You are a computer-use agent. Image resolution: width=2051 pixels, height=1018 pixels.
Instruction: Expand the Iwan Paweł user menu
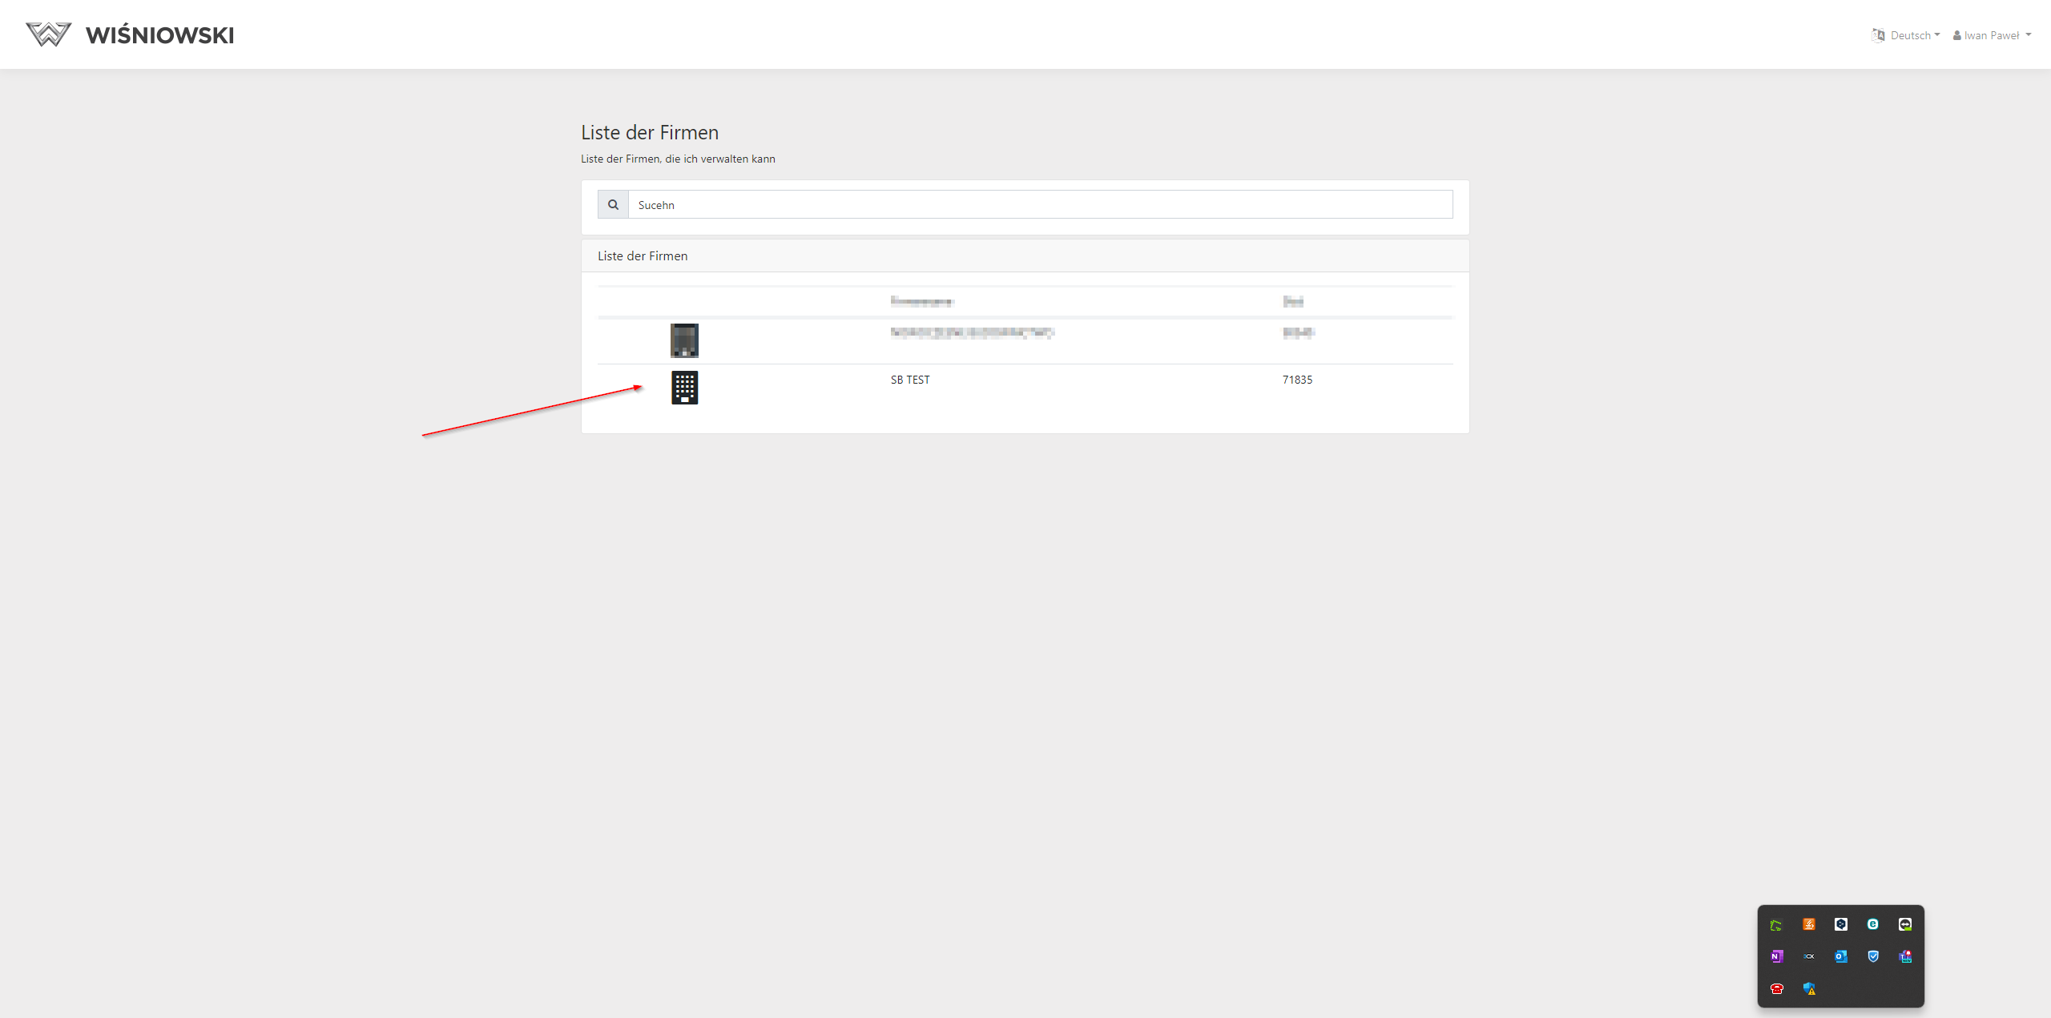click(x=1993, y=35)
